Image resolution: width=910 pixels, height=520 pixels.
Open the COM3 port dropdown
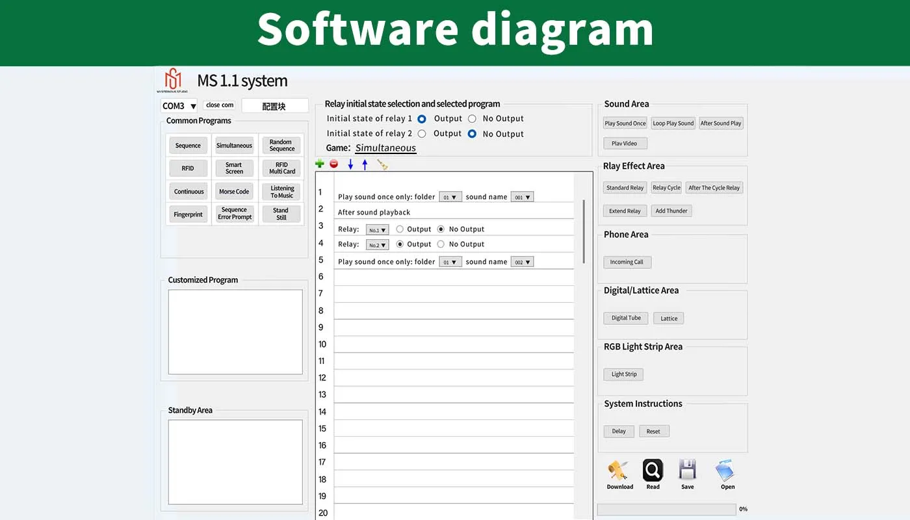[x=179, y=106]
